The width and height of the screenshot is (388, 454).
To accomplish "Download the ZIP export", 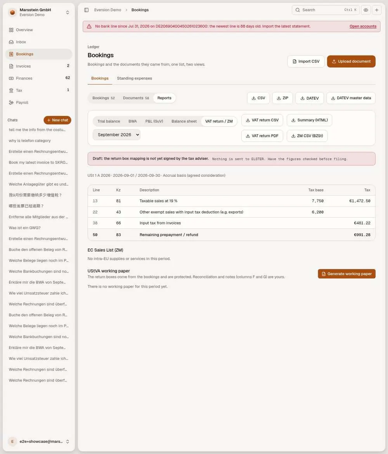I will pyautogui.click(x=282, y=98).
